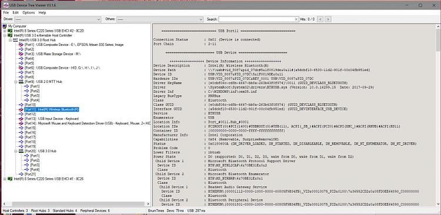Click the empty-port USB icon beside Port15
This screenshot has width=441, height=215.
21,128
